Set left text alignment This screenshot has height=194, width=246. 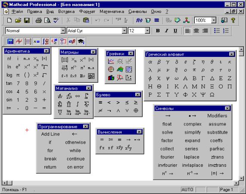[x=187, y=31]
